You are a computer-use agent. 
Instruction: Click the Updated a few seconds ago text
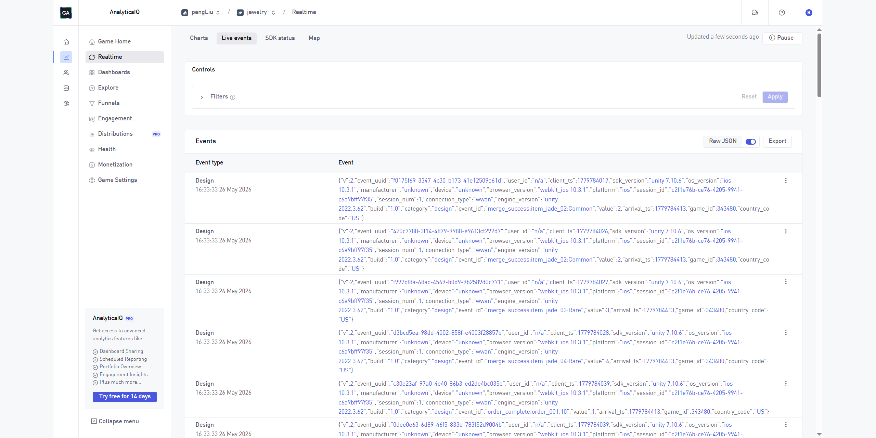(723, 37)
